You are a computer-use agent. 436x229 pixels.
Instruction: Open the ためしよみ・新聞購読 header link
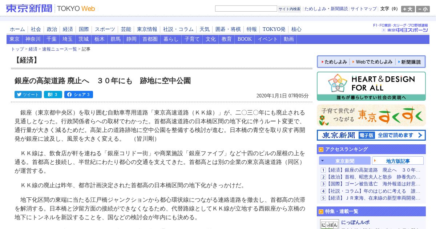(x=326, y=9)
